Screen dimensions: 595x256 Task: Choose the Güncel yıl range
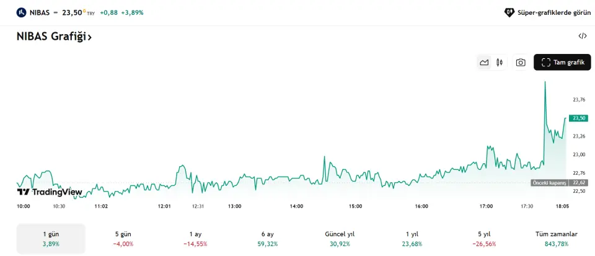[340, 239]
